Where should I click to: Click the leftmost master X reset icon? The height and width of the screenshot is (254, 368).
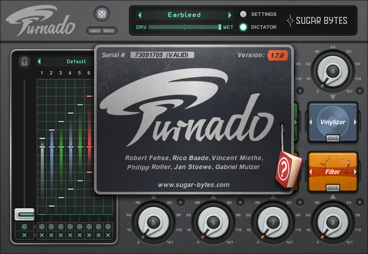click(24, 235)
